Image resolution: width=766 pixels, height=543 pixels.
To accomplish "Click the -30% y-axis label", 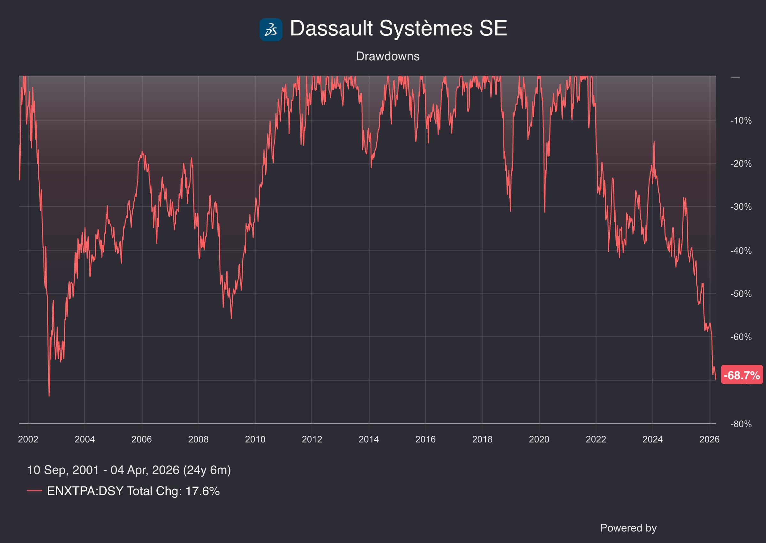I will pos(740,207).
